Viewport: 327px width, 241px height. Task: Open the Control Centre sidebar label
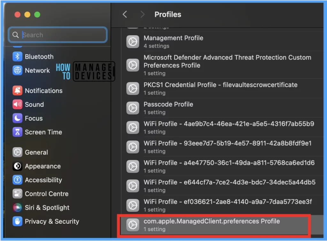47,194
